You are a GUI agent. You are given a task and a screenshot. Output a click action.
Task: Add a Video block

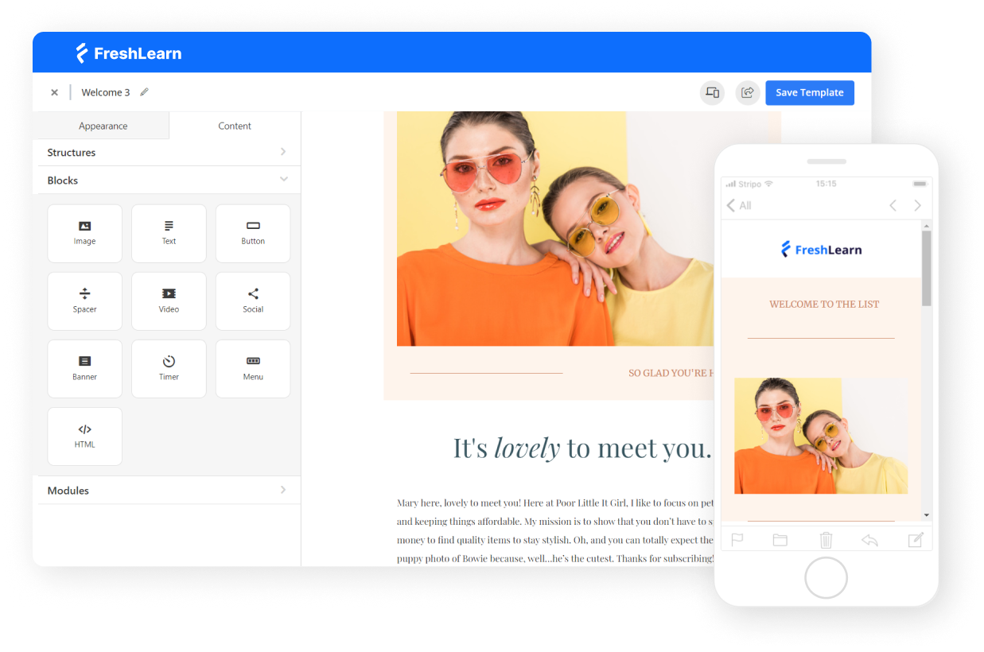(169, 301)
